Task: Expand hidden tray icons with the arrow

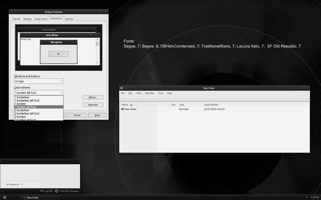Action: pos(306,197)
